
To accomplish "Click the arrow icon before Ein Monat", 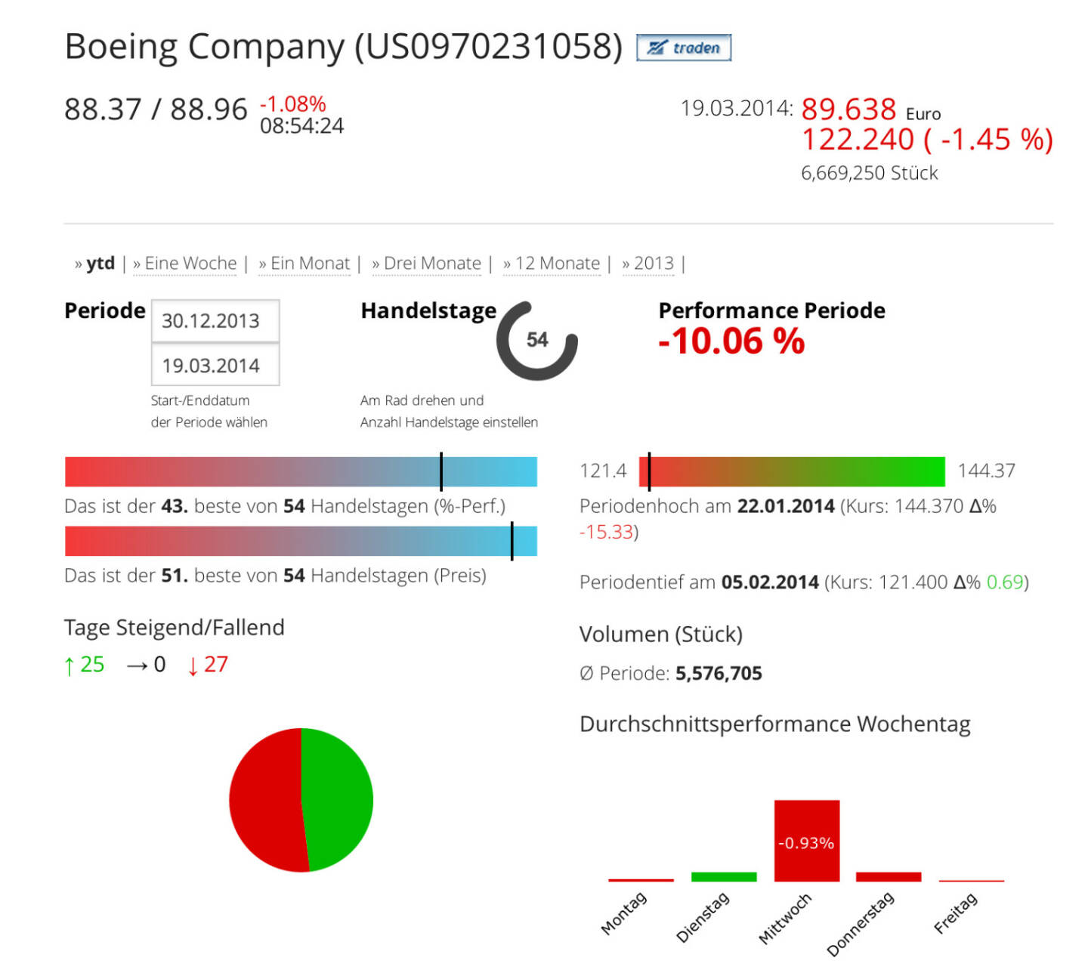I will click(x=261, y=264).
